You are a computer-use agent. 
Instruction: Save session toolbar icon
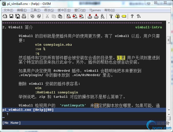(x=96, y=16)
